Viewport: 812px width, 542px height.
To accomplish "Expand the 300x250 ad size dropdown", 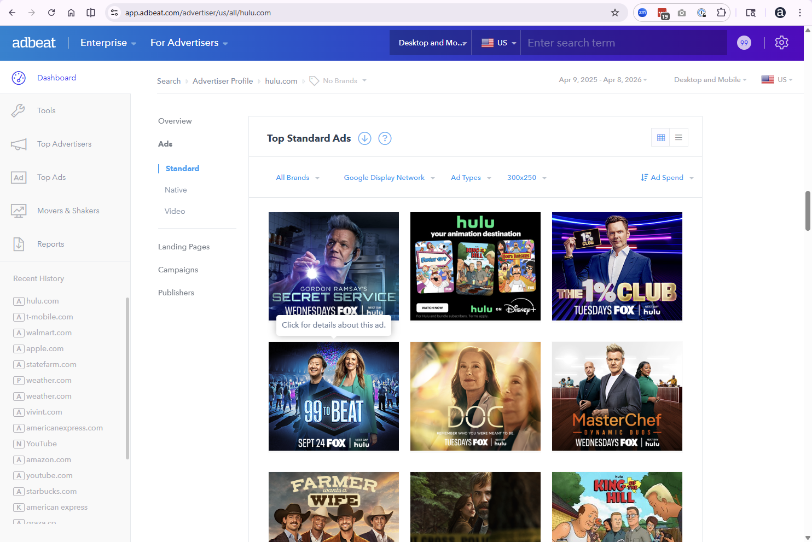I will [526, 178].
